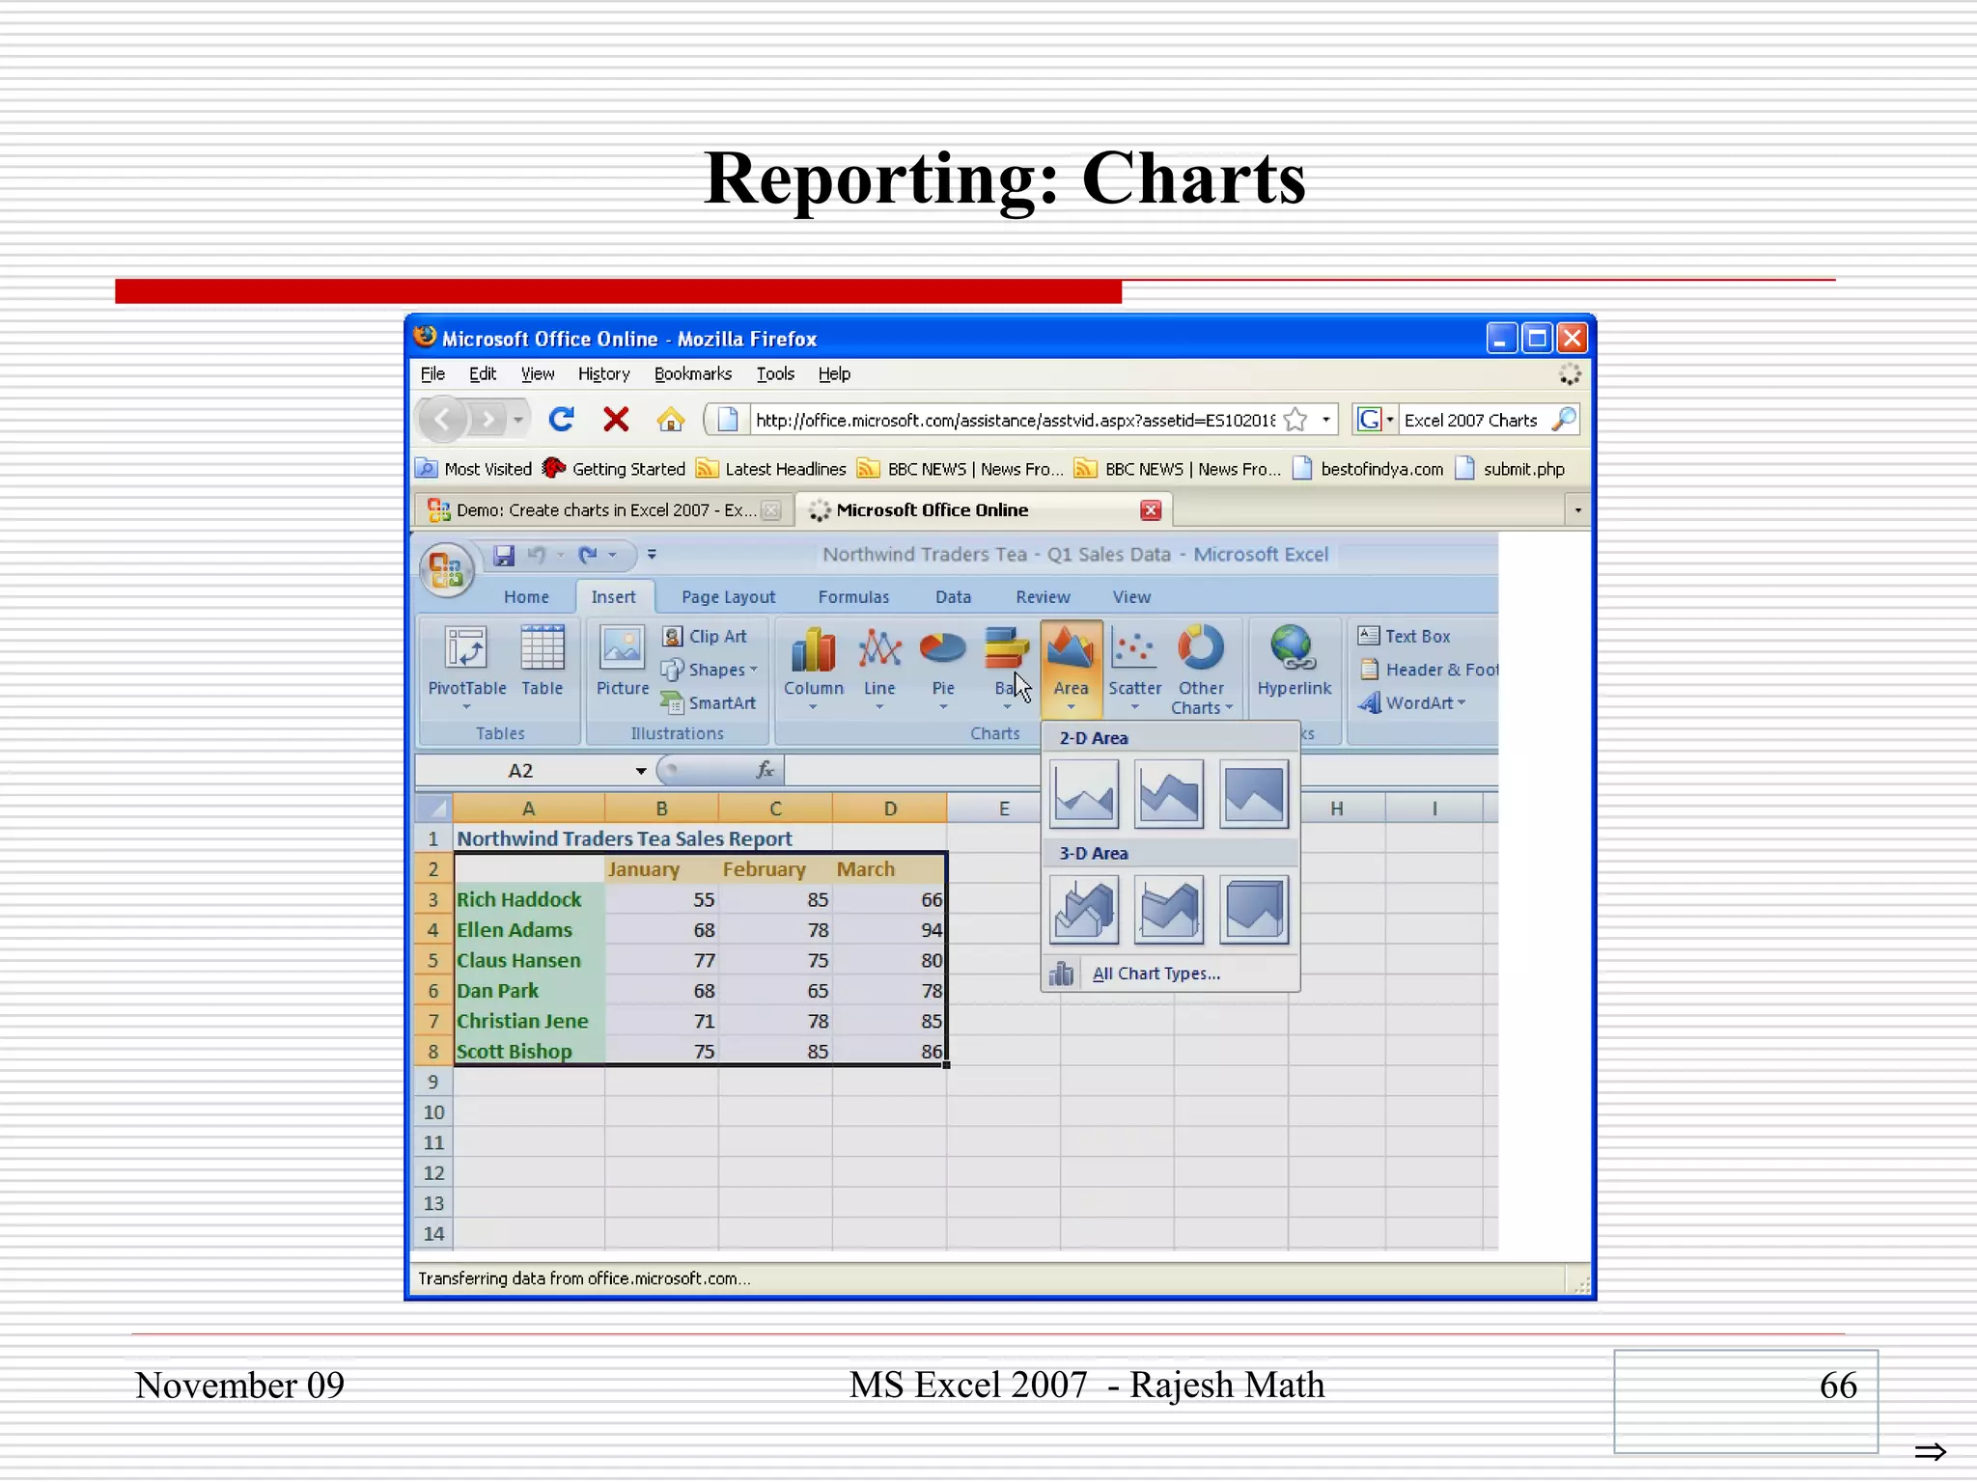Image resolution: width=1977 pixels, height=1482 pixels.
Task: Open All Chart Types dialog link
Action: 1156,974
